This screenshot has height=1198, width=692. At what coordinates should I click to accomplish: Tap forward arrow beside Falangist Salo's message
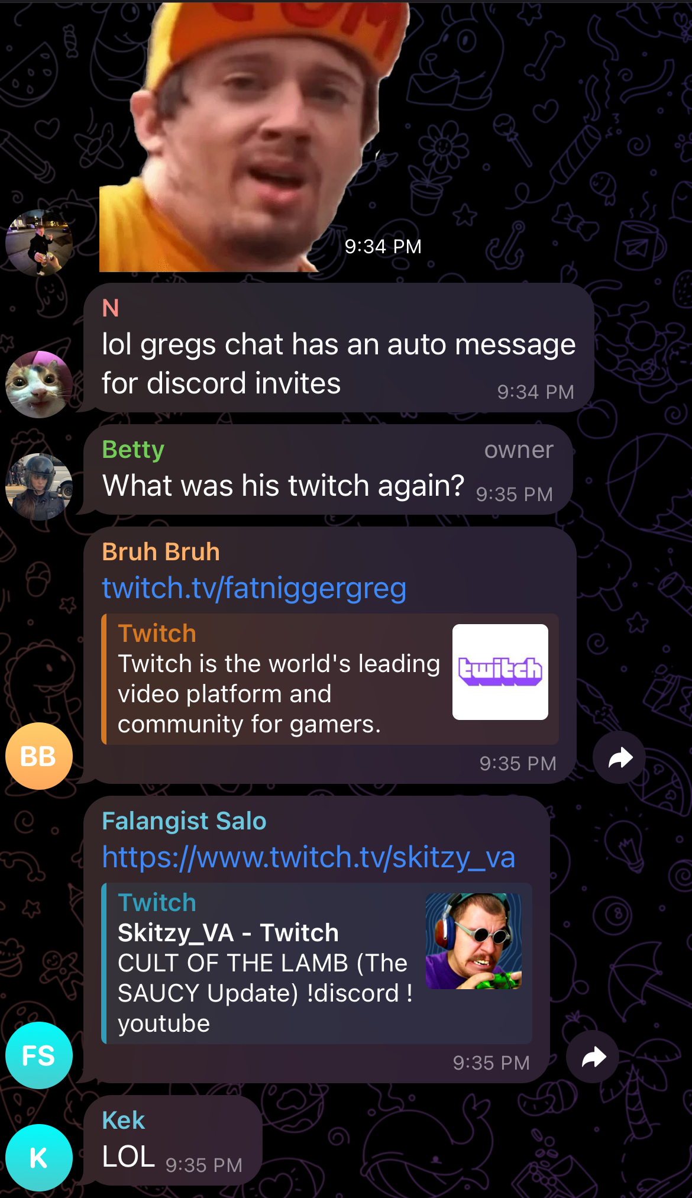click(x=593, y=1057)
